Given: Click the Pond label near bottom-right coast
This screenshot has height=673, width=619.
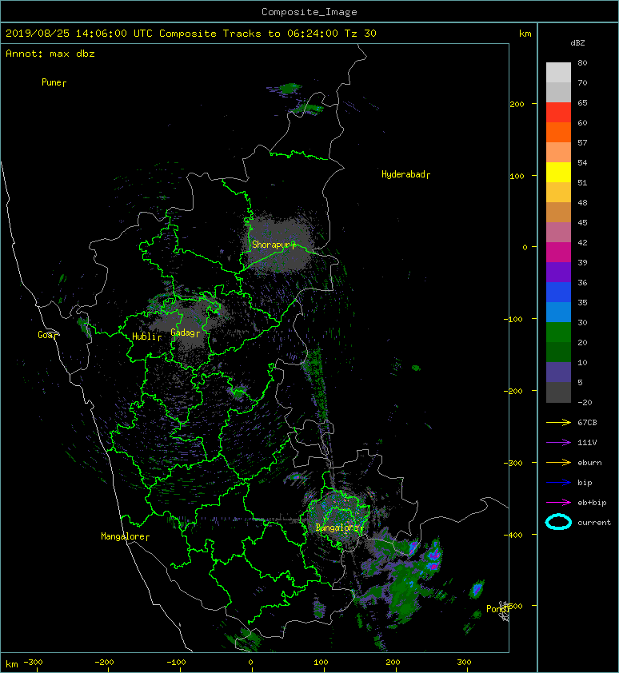Looking at the screenshot, I should pyautogui.click(x=497, y=609).
